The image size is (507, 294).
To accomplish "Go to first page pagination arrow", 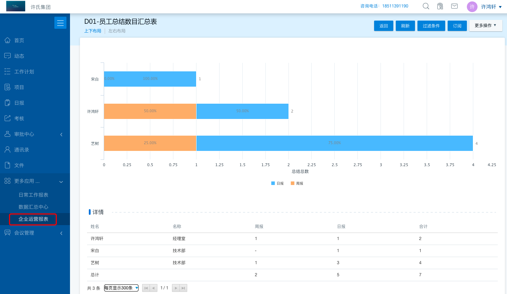I will (x=146, y=288).
